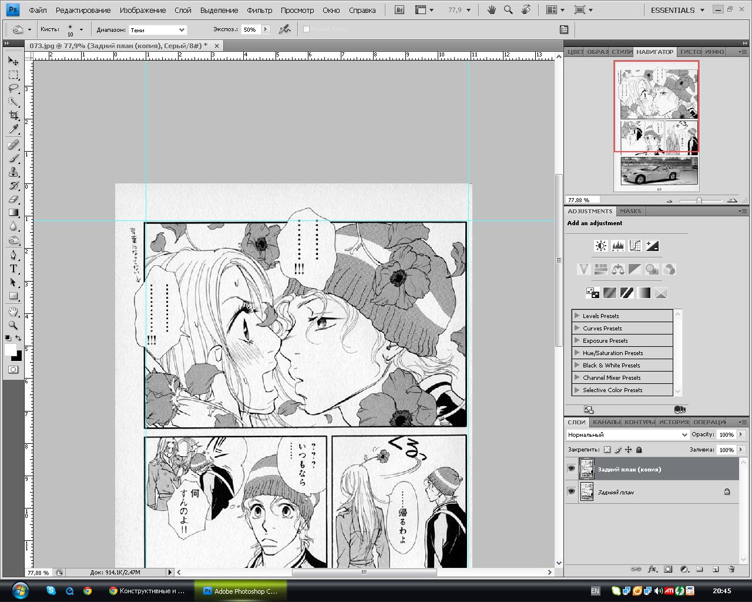Open the Arrange Documents dropdown
This screenshot has width=752, height=602.
pyautogui.click(x=555, y=10)
